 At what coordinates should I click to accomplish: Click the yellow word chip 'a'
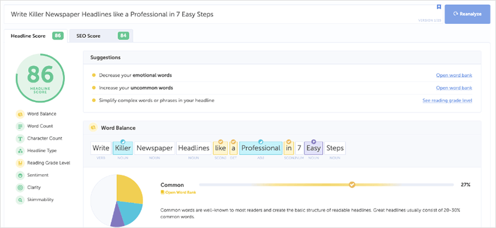[x=234, y=148]
